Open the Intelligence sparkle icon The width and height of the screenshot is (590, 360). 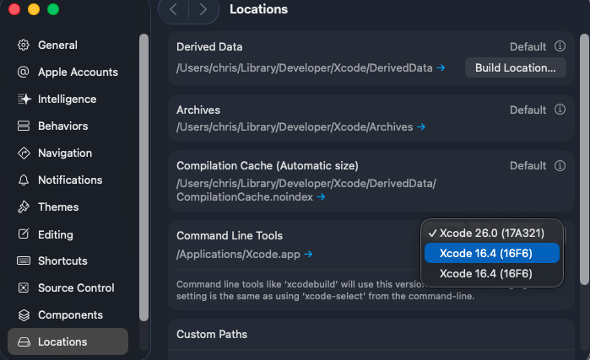click(24, 99)
